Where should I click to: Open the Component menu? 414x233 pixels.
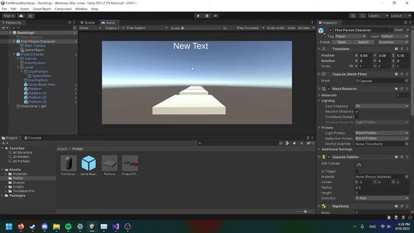point(63,9)
